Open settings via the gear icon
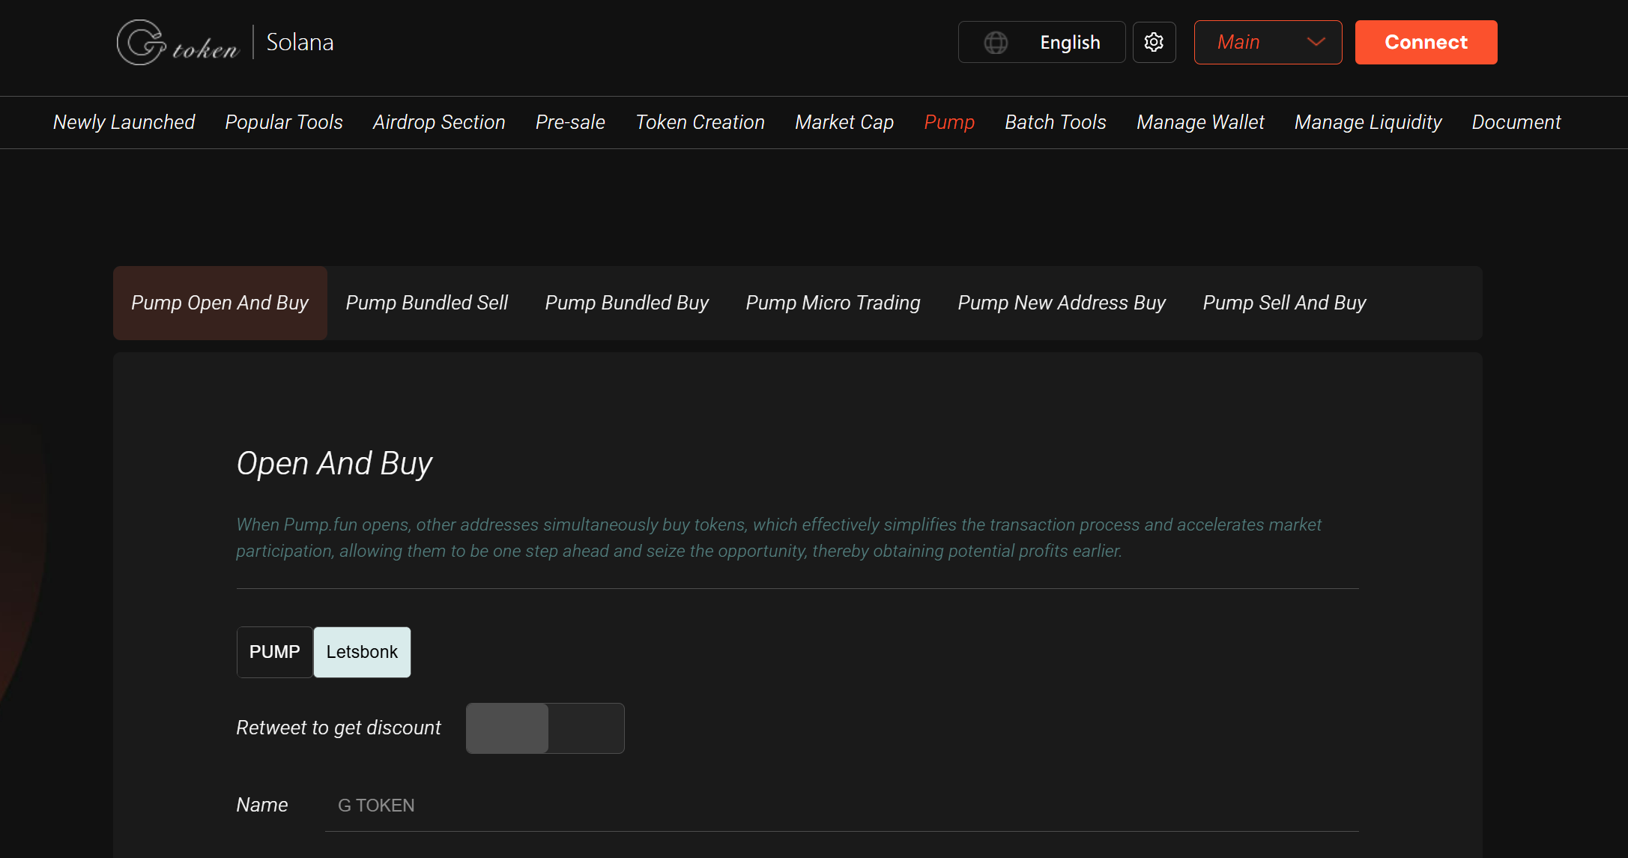Image resolution: width=1628 pixels, height=858 pixels. (1154, 42)
